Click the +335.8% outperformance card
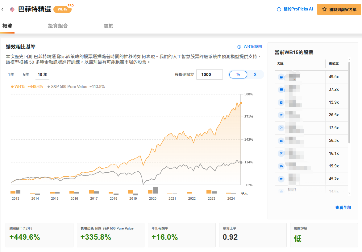The height and width of the screenshot is (252, 362). pos(110,235)
